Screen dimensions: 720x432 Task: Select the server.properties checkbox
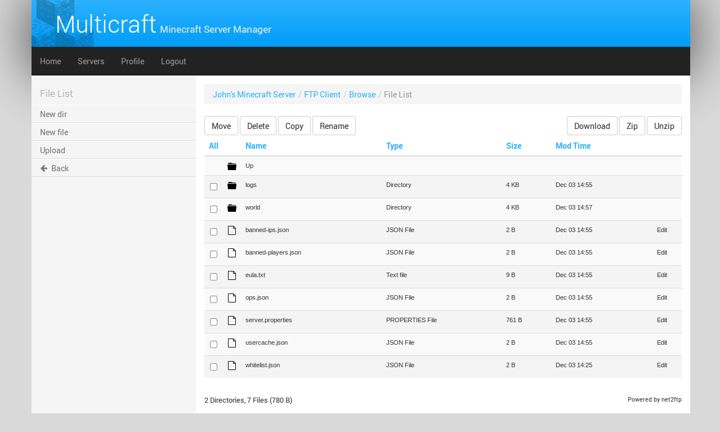[x=213, y=322]
